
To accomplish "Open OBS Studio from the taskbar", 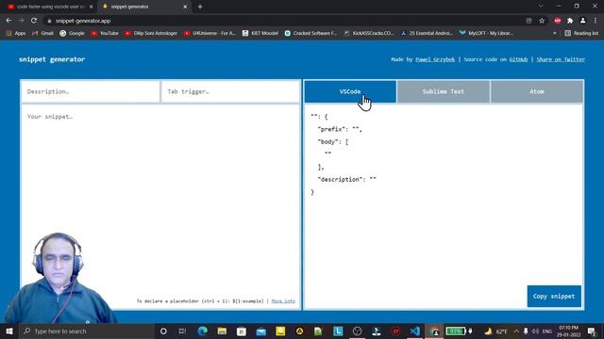I will click(357, 331).
